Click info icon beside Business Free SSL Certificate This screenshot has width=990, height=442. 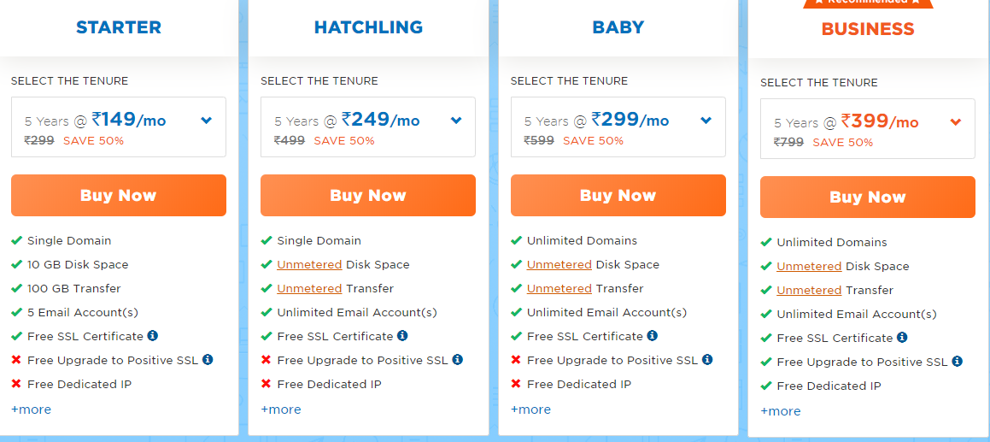tap(902, 338)
